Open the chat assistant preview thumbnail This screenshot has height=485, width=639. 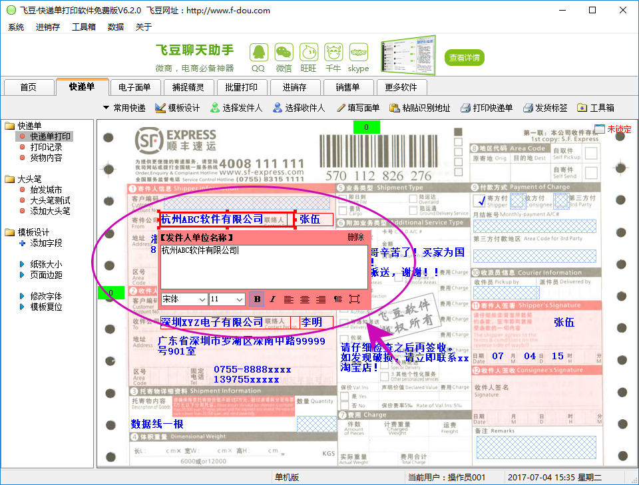pyautogui.click(x=408, y=56)
